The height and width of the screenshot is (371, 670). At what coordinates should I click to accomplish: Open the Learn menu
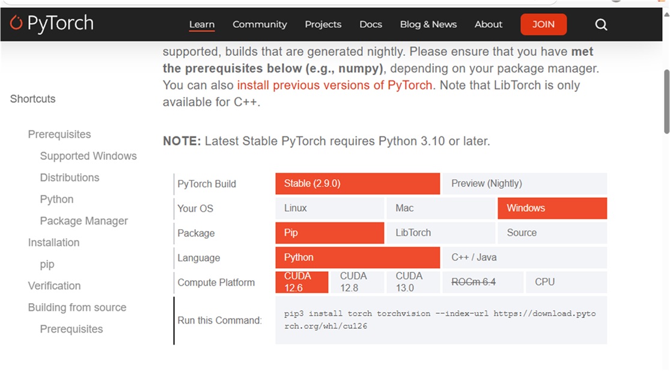click(202, 25)
